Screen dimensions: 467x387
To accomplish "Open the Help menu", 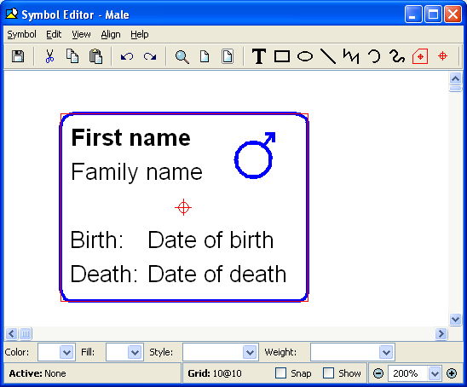I will coord(140,34).
